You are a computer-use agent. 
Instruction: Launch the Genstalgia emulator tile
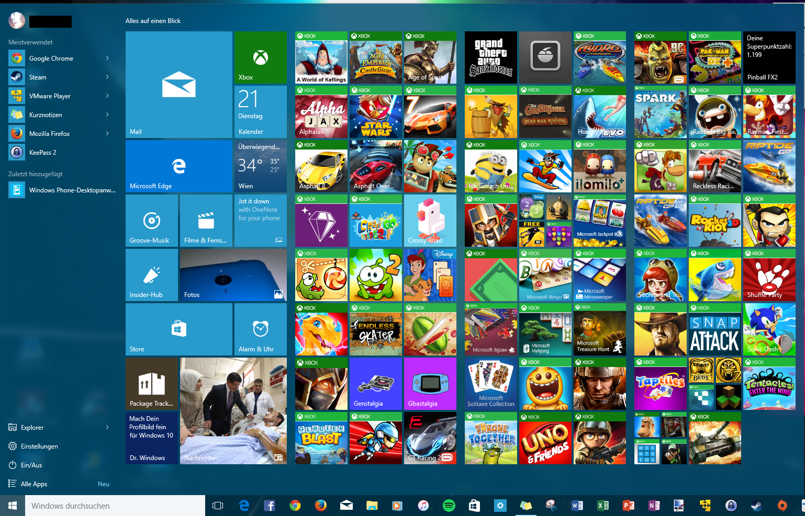click(376, 384)
